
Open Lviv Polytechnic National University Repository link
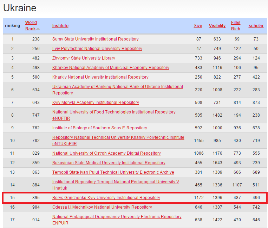coord(97,49)
